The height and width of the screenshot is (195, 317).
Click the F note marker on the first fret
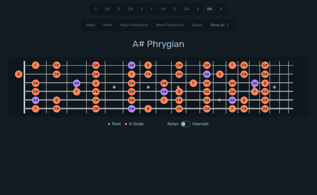point(36,65)
